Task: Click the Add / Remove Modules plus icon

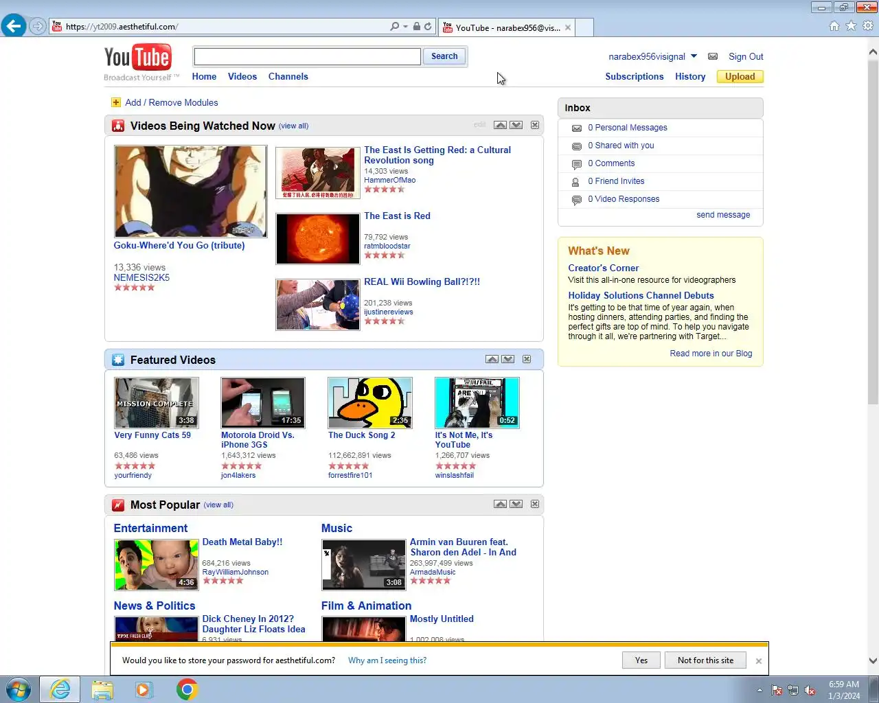Action: click(x=116, y=102)
